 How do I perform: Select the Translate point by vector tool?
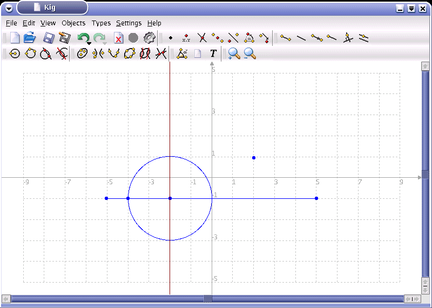[x=264, y=38]
